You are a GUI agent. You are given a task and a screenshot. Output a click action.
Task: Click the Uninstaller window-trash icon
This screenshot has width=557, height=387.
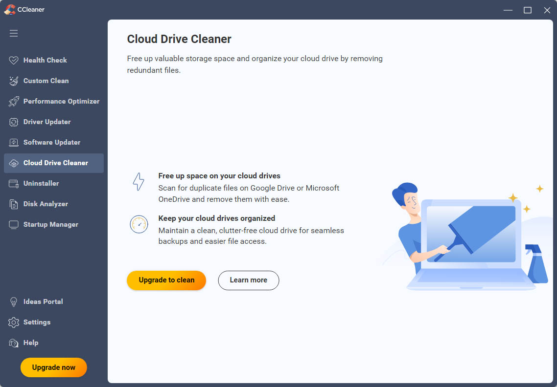click(x=14, y=184)
